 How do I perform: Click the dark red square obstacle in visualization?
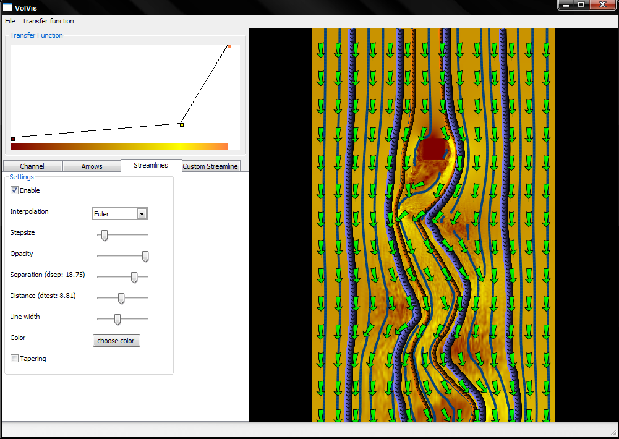(433, 149)
